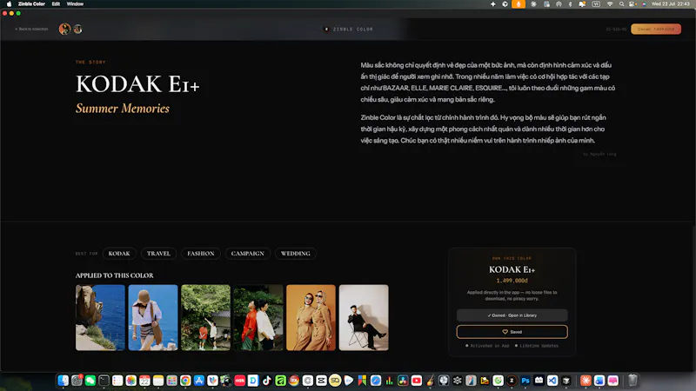The width and height of the screenshot is (696, 391).
Task: Open the Zinble Z app in Dock
Action: tap(512, 381)
